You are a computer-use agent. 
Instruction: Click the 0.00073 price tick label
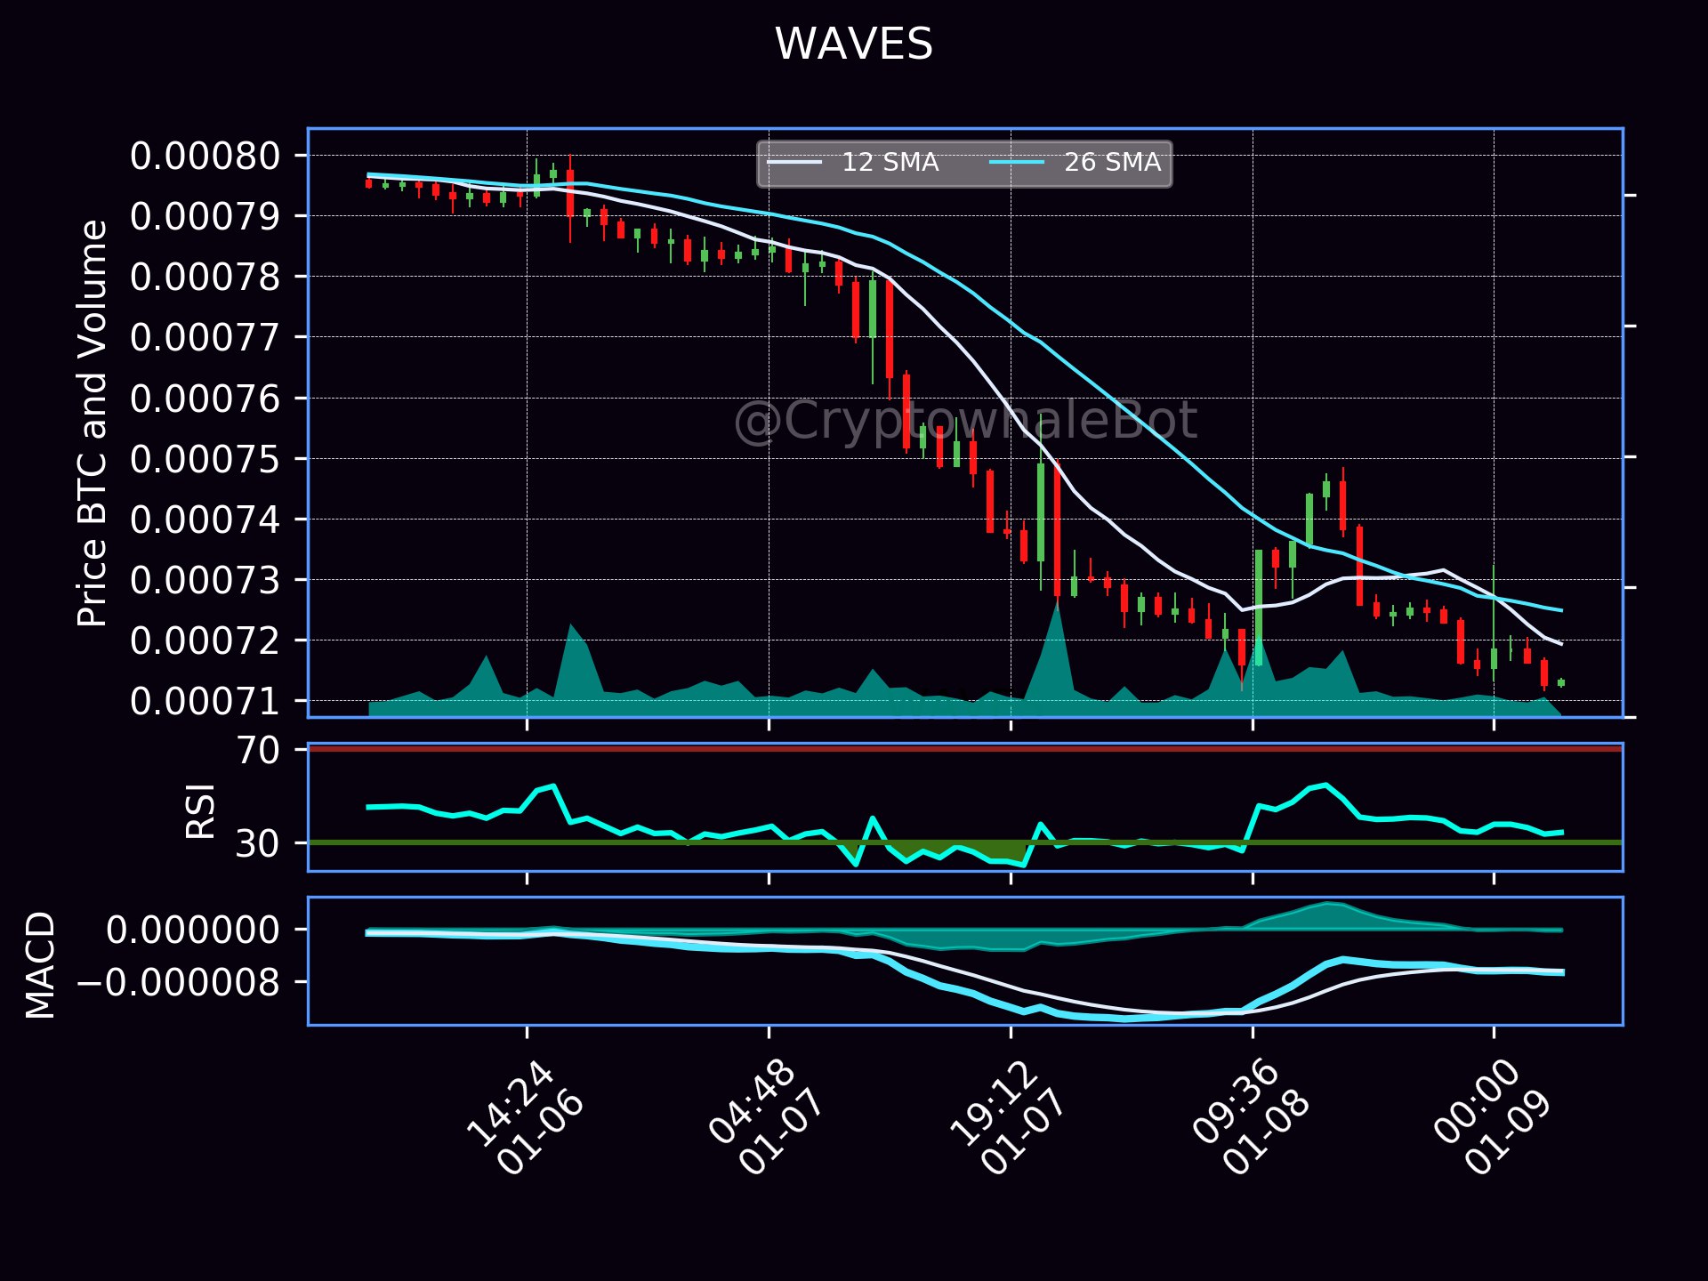[205, 580]
